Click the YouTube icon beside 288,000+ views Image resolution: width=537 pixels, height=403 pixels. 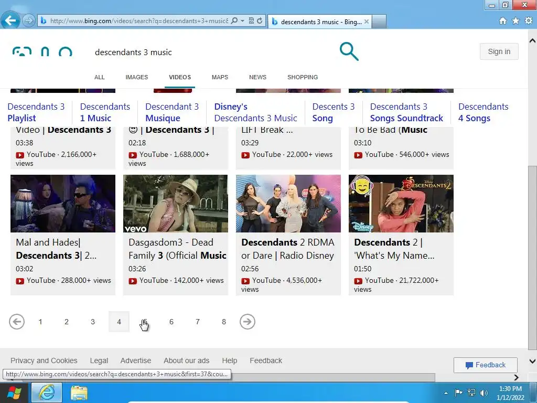pos(20,281)
